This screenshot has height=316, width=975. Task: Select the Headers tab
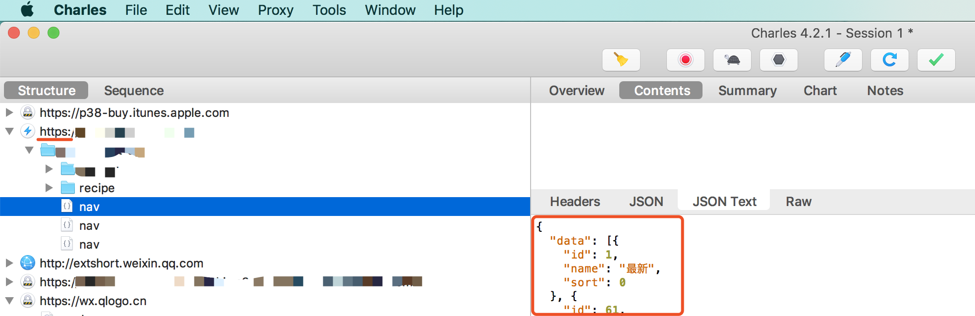(575, 202)
